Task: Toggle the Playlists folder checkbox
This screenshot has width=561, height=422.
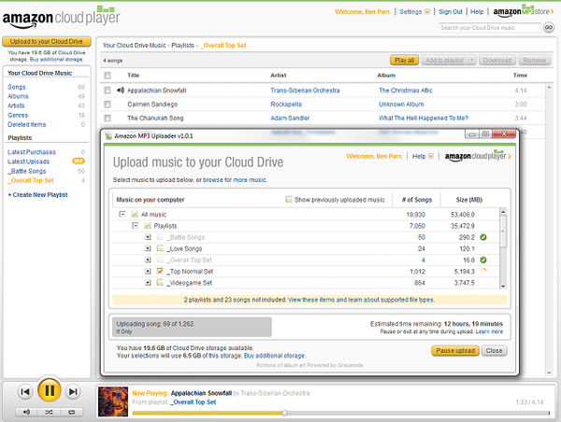Action: point(148,226)
